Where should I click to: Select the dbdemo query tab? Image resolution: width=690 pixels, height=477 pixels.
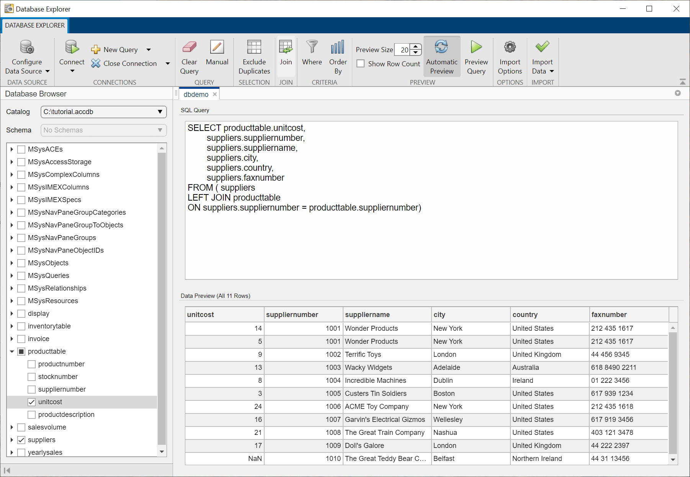click(196, 95)
